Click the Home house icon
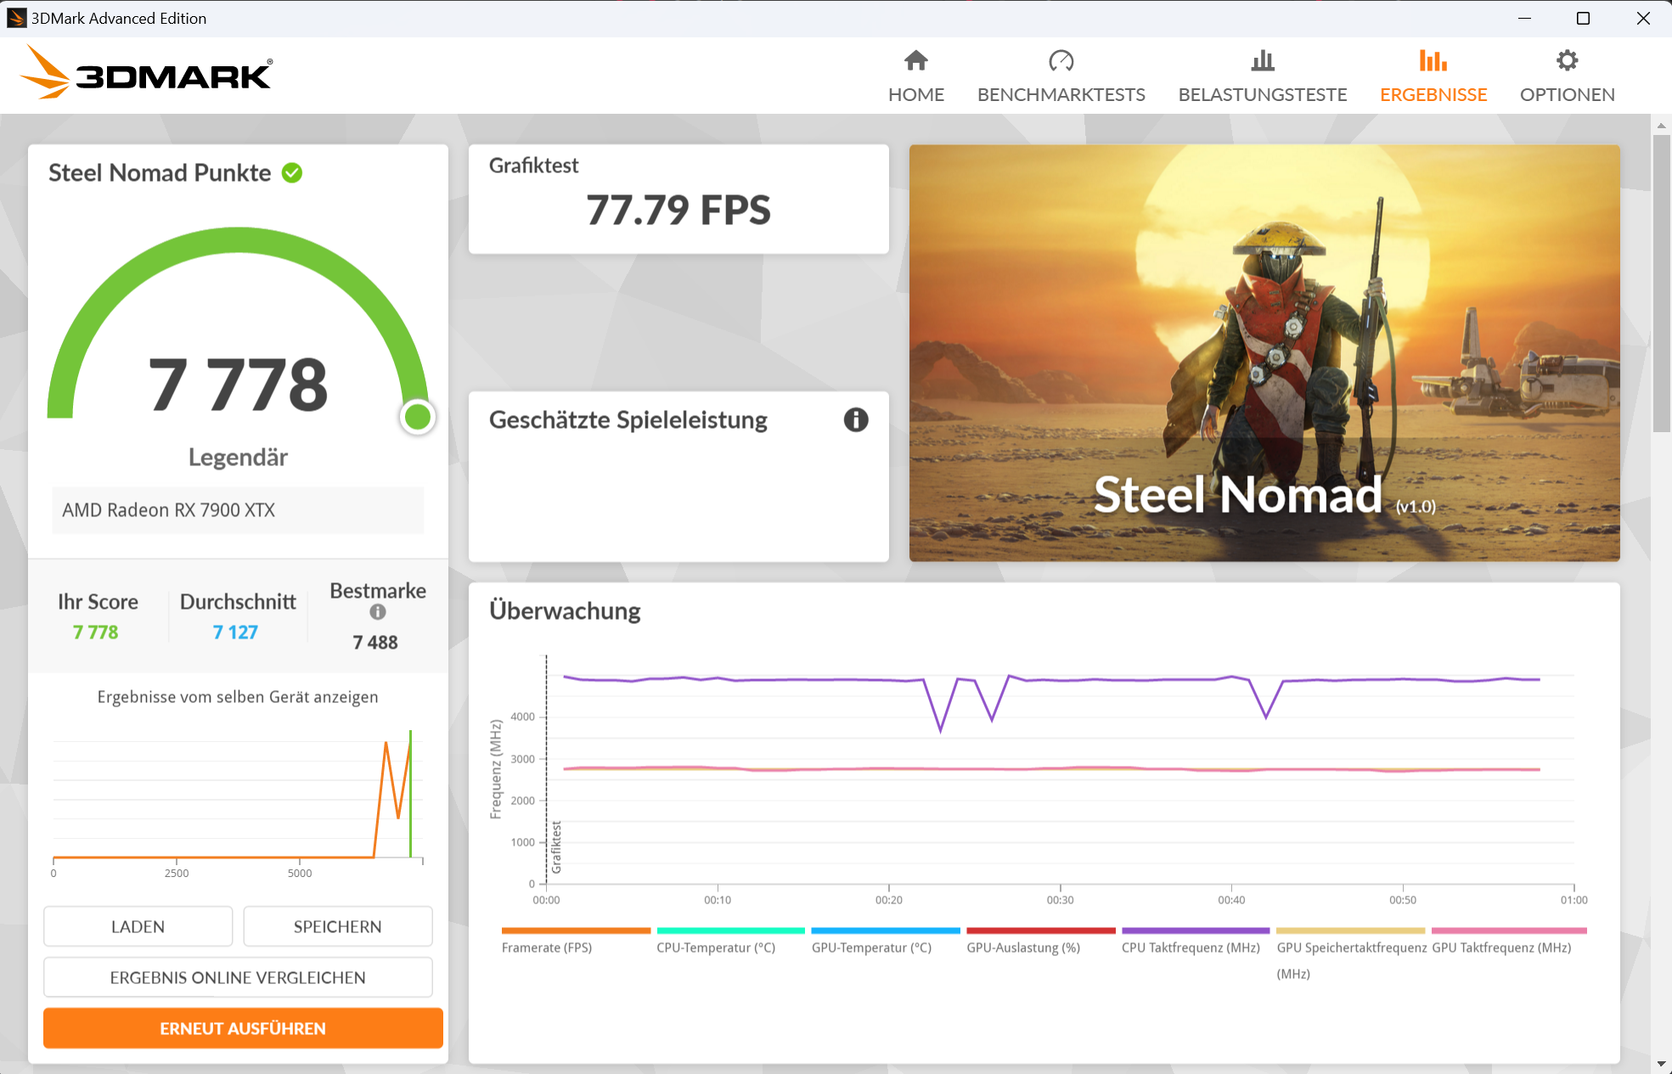This screenshot has height=1074, width=1672. (915, 61)
